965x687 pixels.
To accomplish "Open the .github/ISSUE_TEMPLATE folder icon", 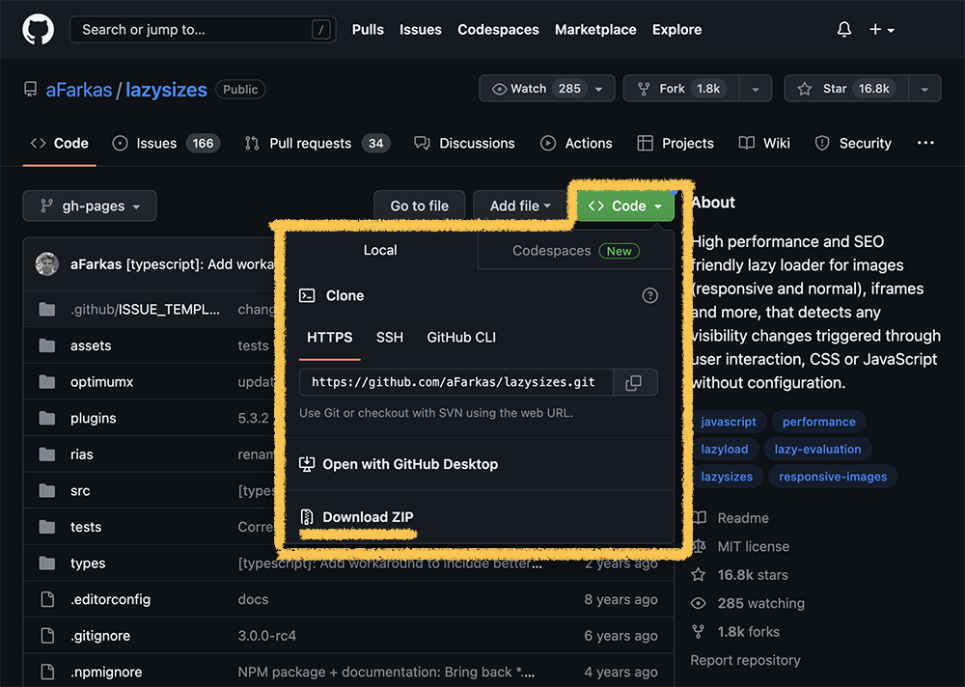I will tap(46, 309).
